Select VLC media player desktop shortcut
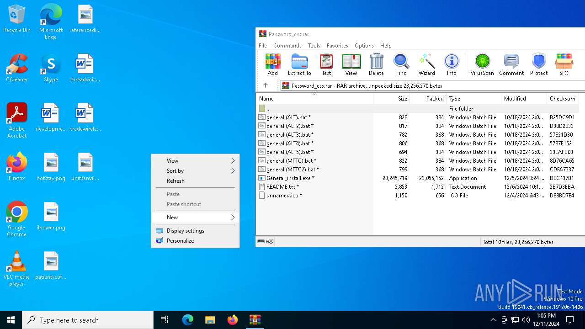585x329 pixels. coord(17,269)
